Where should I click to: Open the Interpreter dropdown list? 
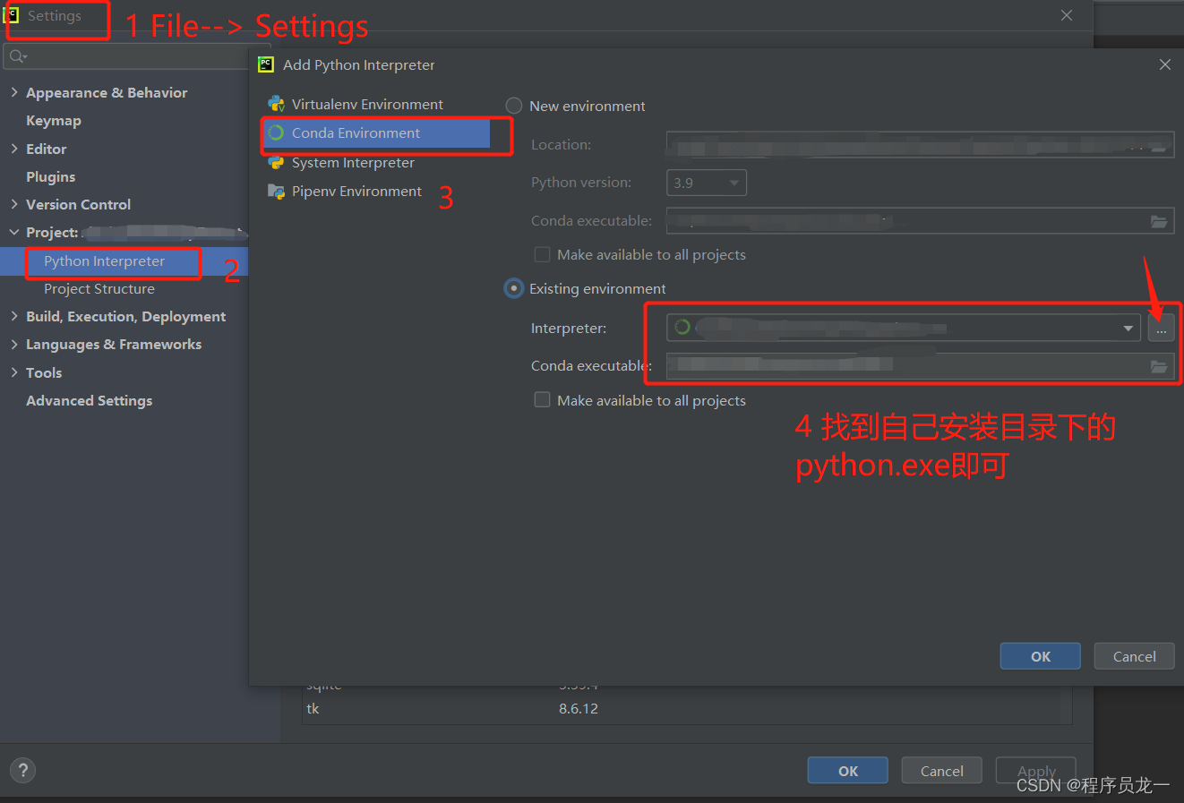[x=1128, y=328]
